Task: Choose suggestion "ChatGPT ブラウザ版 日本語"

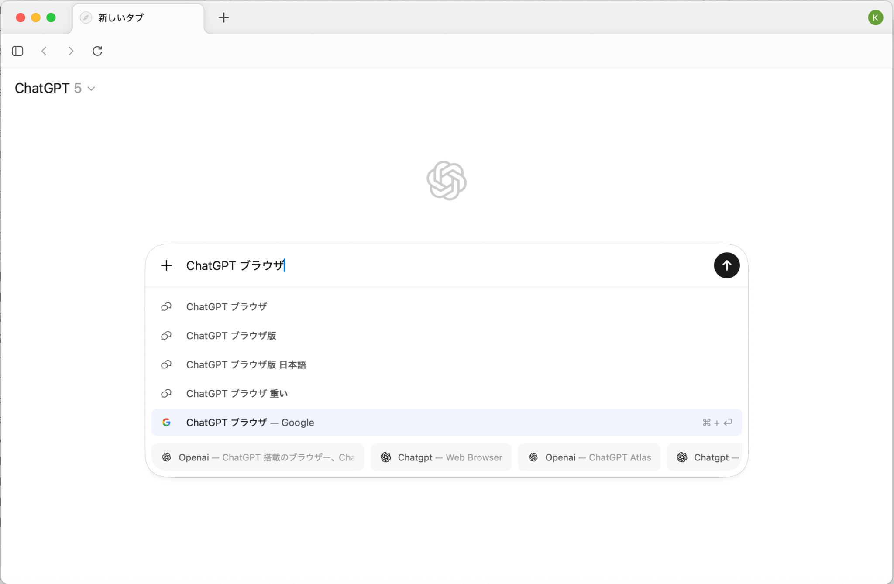Action: 246,364
